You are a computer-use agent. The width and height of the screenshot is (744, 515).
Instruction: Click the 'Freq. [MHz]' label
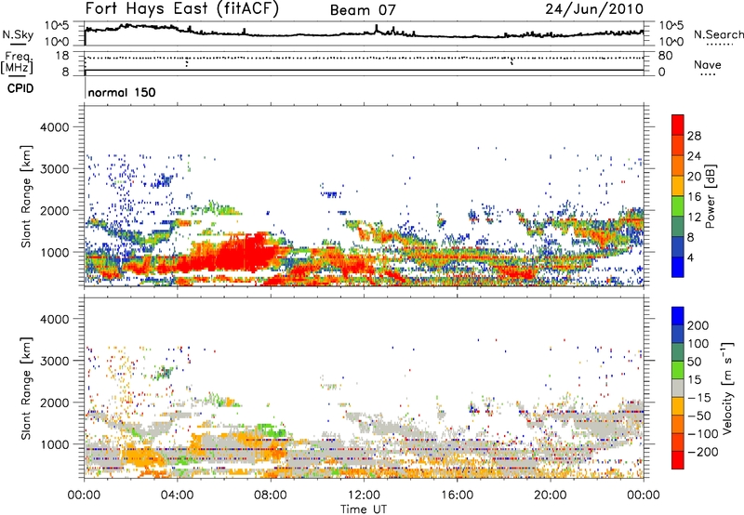pos(17,62)
